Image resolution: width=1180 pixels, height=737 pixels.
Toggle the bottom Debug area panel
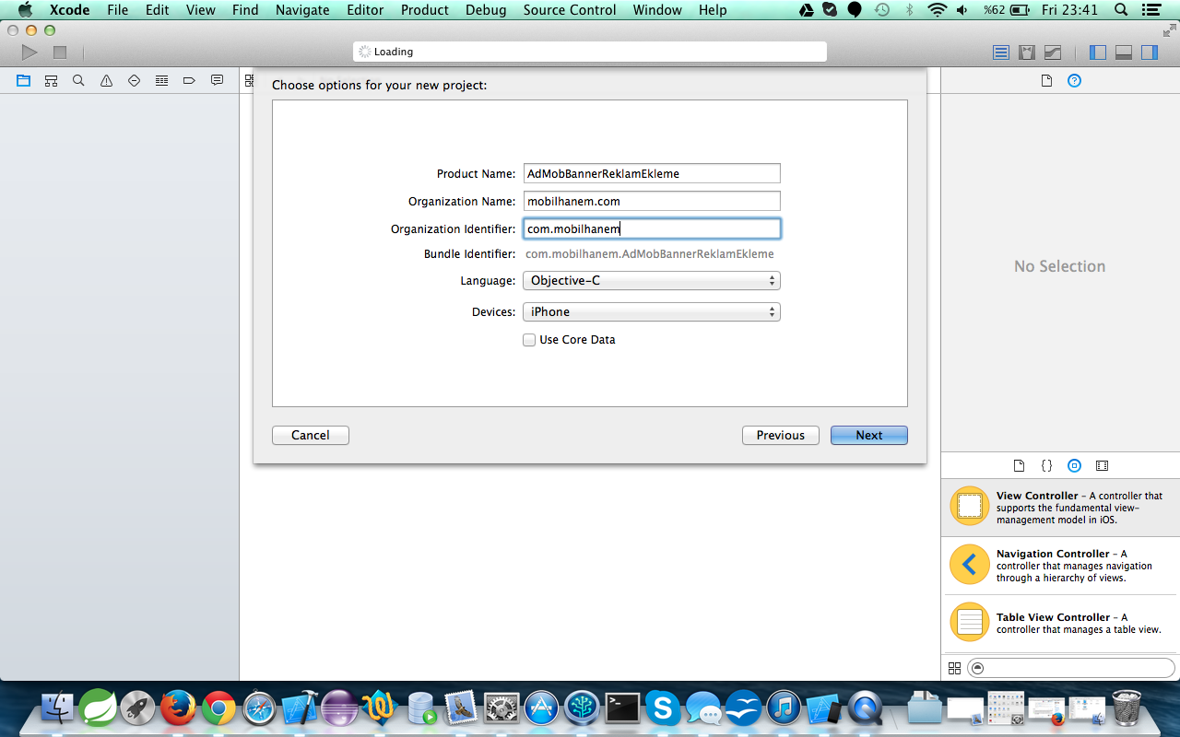point(1124,53)
